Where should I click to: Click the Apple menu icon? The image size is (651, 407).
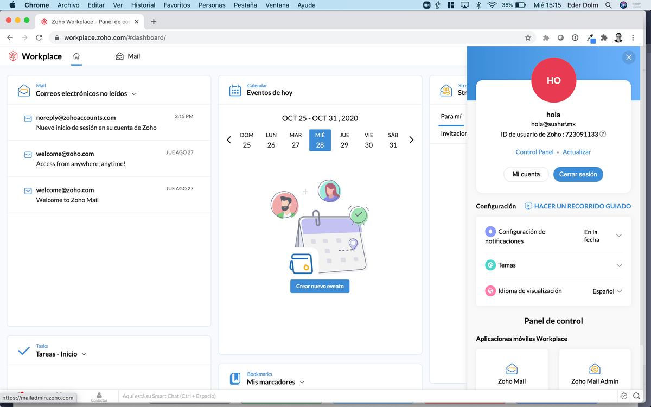pos(12,5)
